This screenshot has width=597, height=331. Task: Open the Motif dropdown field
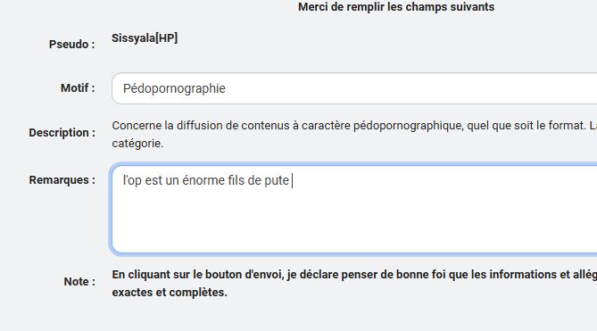point(354,88)
